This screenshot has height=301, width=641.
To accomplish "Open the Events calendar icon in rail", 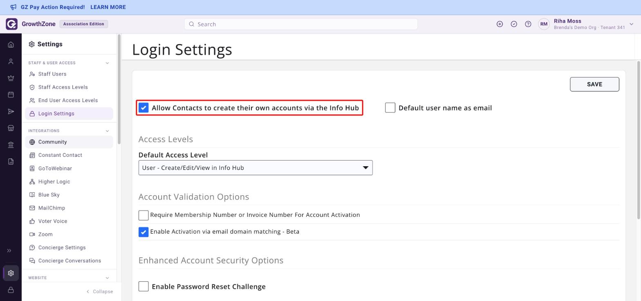I will pyautogui.click(x=11, y=95).
